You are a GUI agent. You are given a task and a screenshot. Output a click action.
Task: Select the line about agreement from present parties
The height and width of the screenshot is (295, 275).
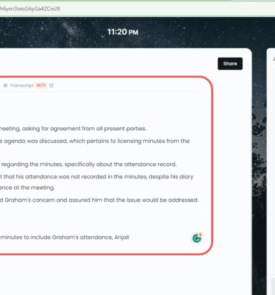(73, 128)
